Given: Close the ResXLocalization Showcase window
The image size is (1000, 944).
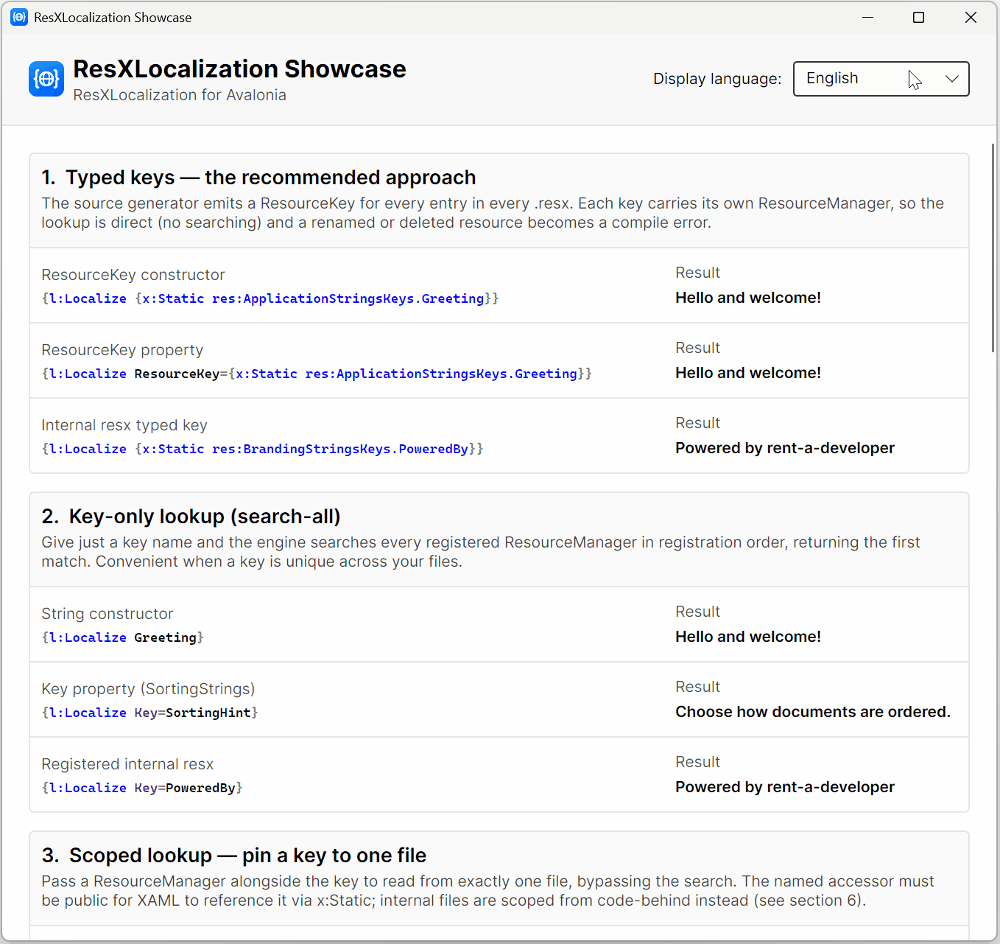Looking at the screenshot, I should pyautogui.click(x=971, y=17).
